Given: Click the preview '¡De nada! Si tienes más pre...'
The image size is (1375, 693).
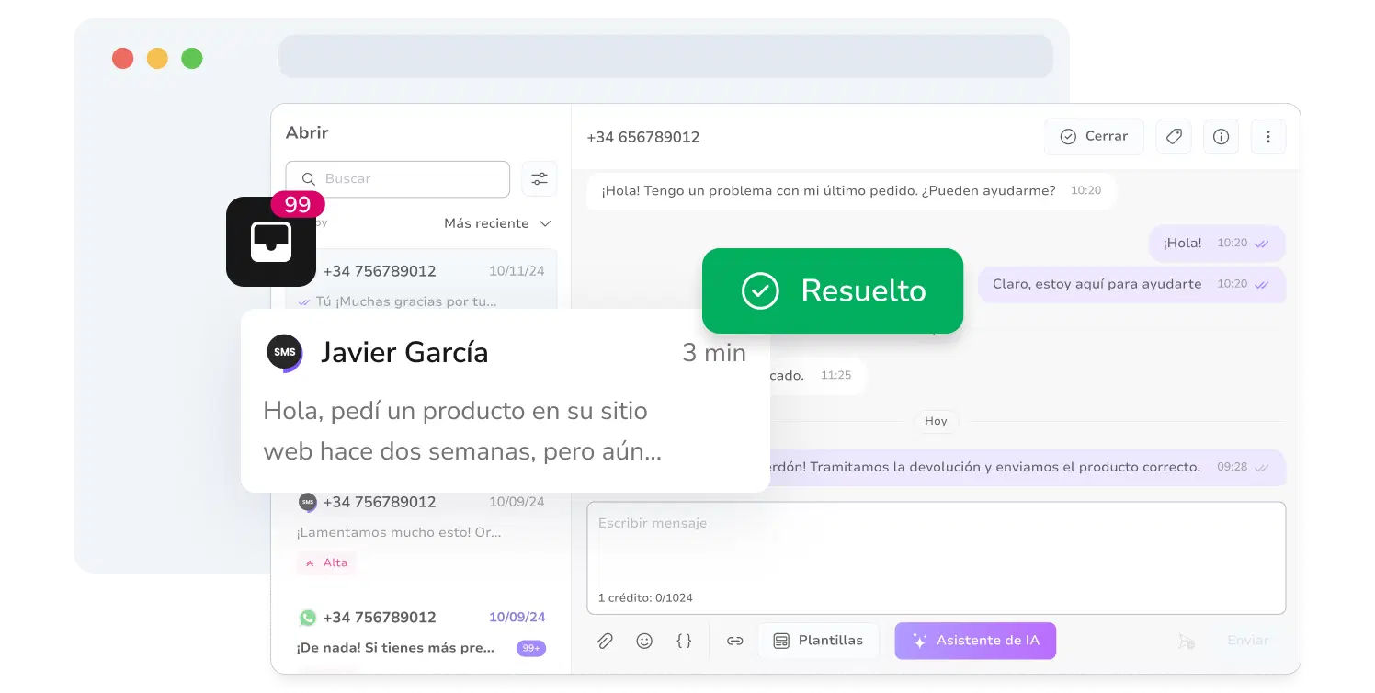Looking at the screenshot, I should point(396,648).
